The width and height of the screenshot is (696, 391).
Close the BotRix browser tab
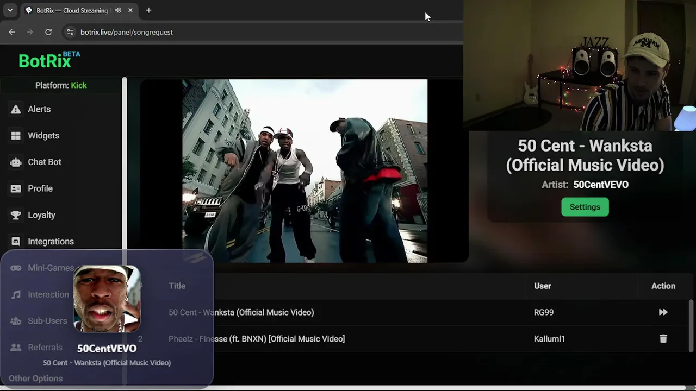(130, 10)
